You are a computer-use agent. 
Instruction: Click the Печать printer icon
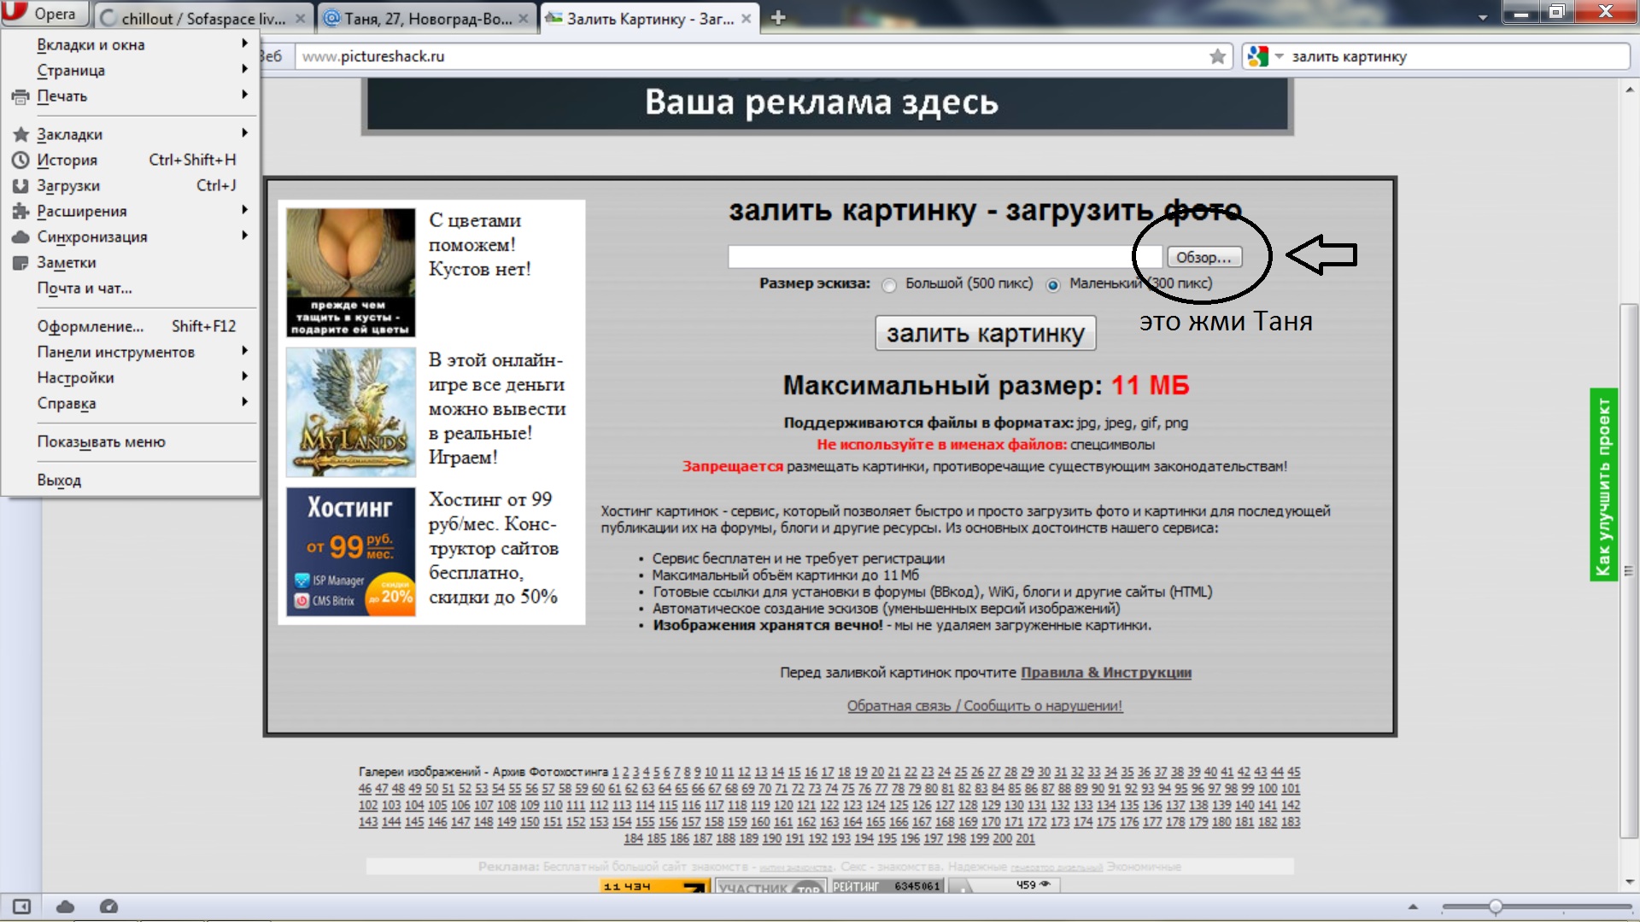coord(20,96)
